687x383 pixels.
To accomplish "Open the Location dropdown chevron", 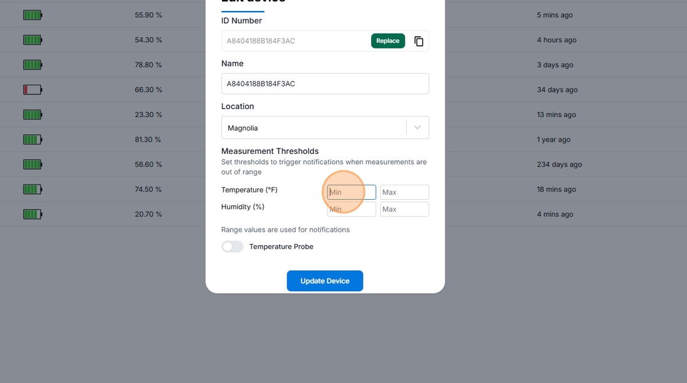I will (x=417, y=128).
